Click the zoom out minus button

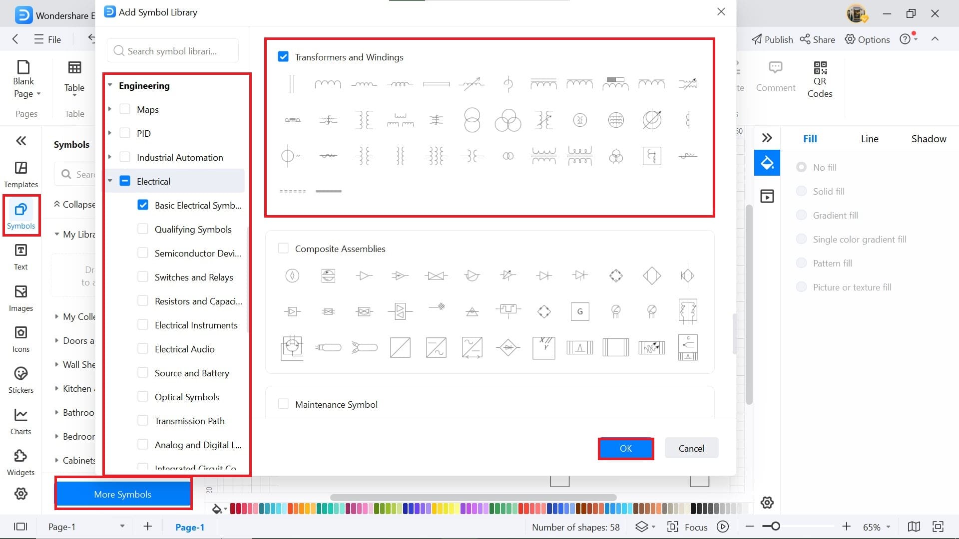click(749, 527)
